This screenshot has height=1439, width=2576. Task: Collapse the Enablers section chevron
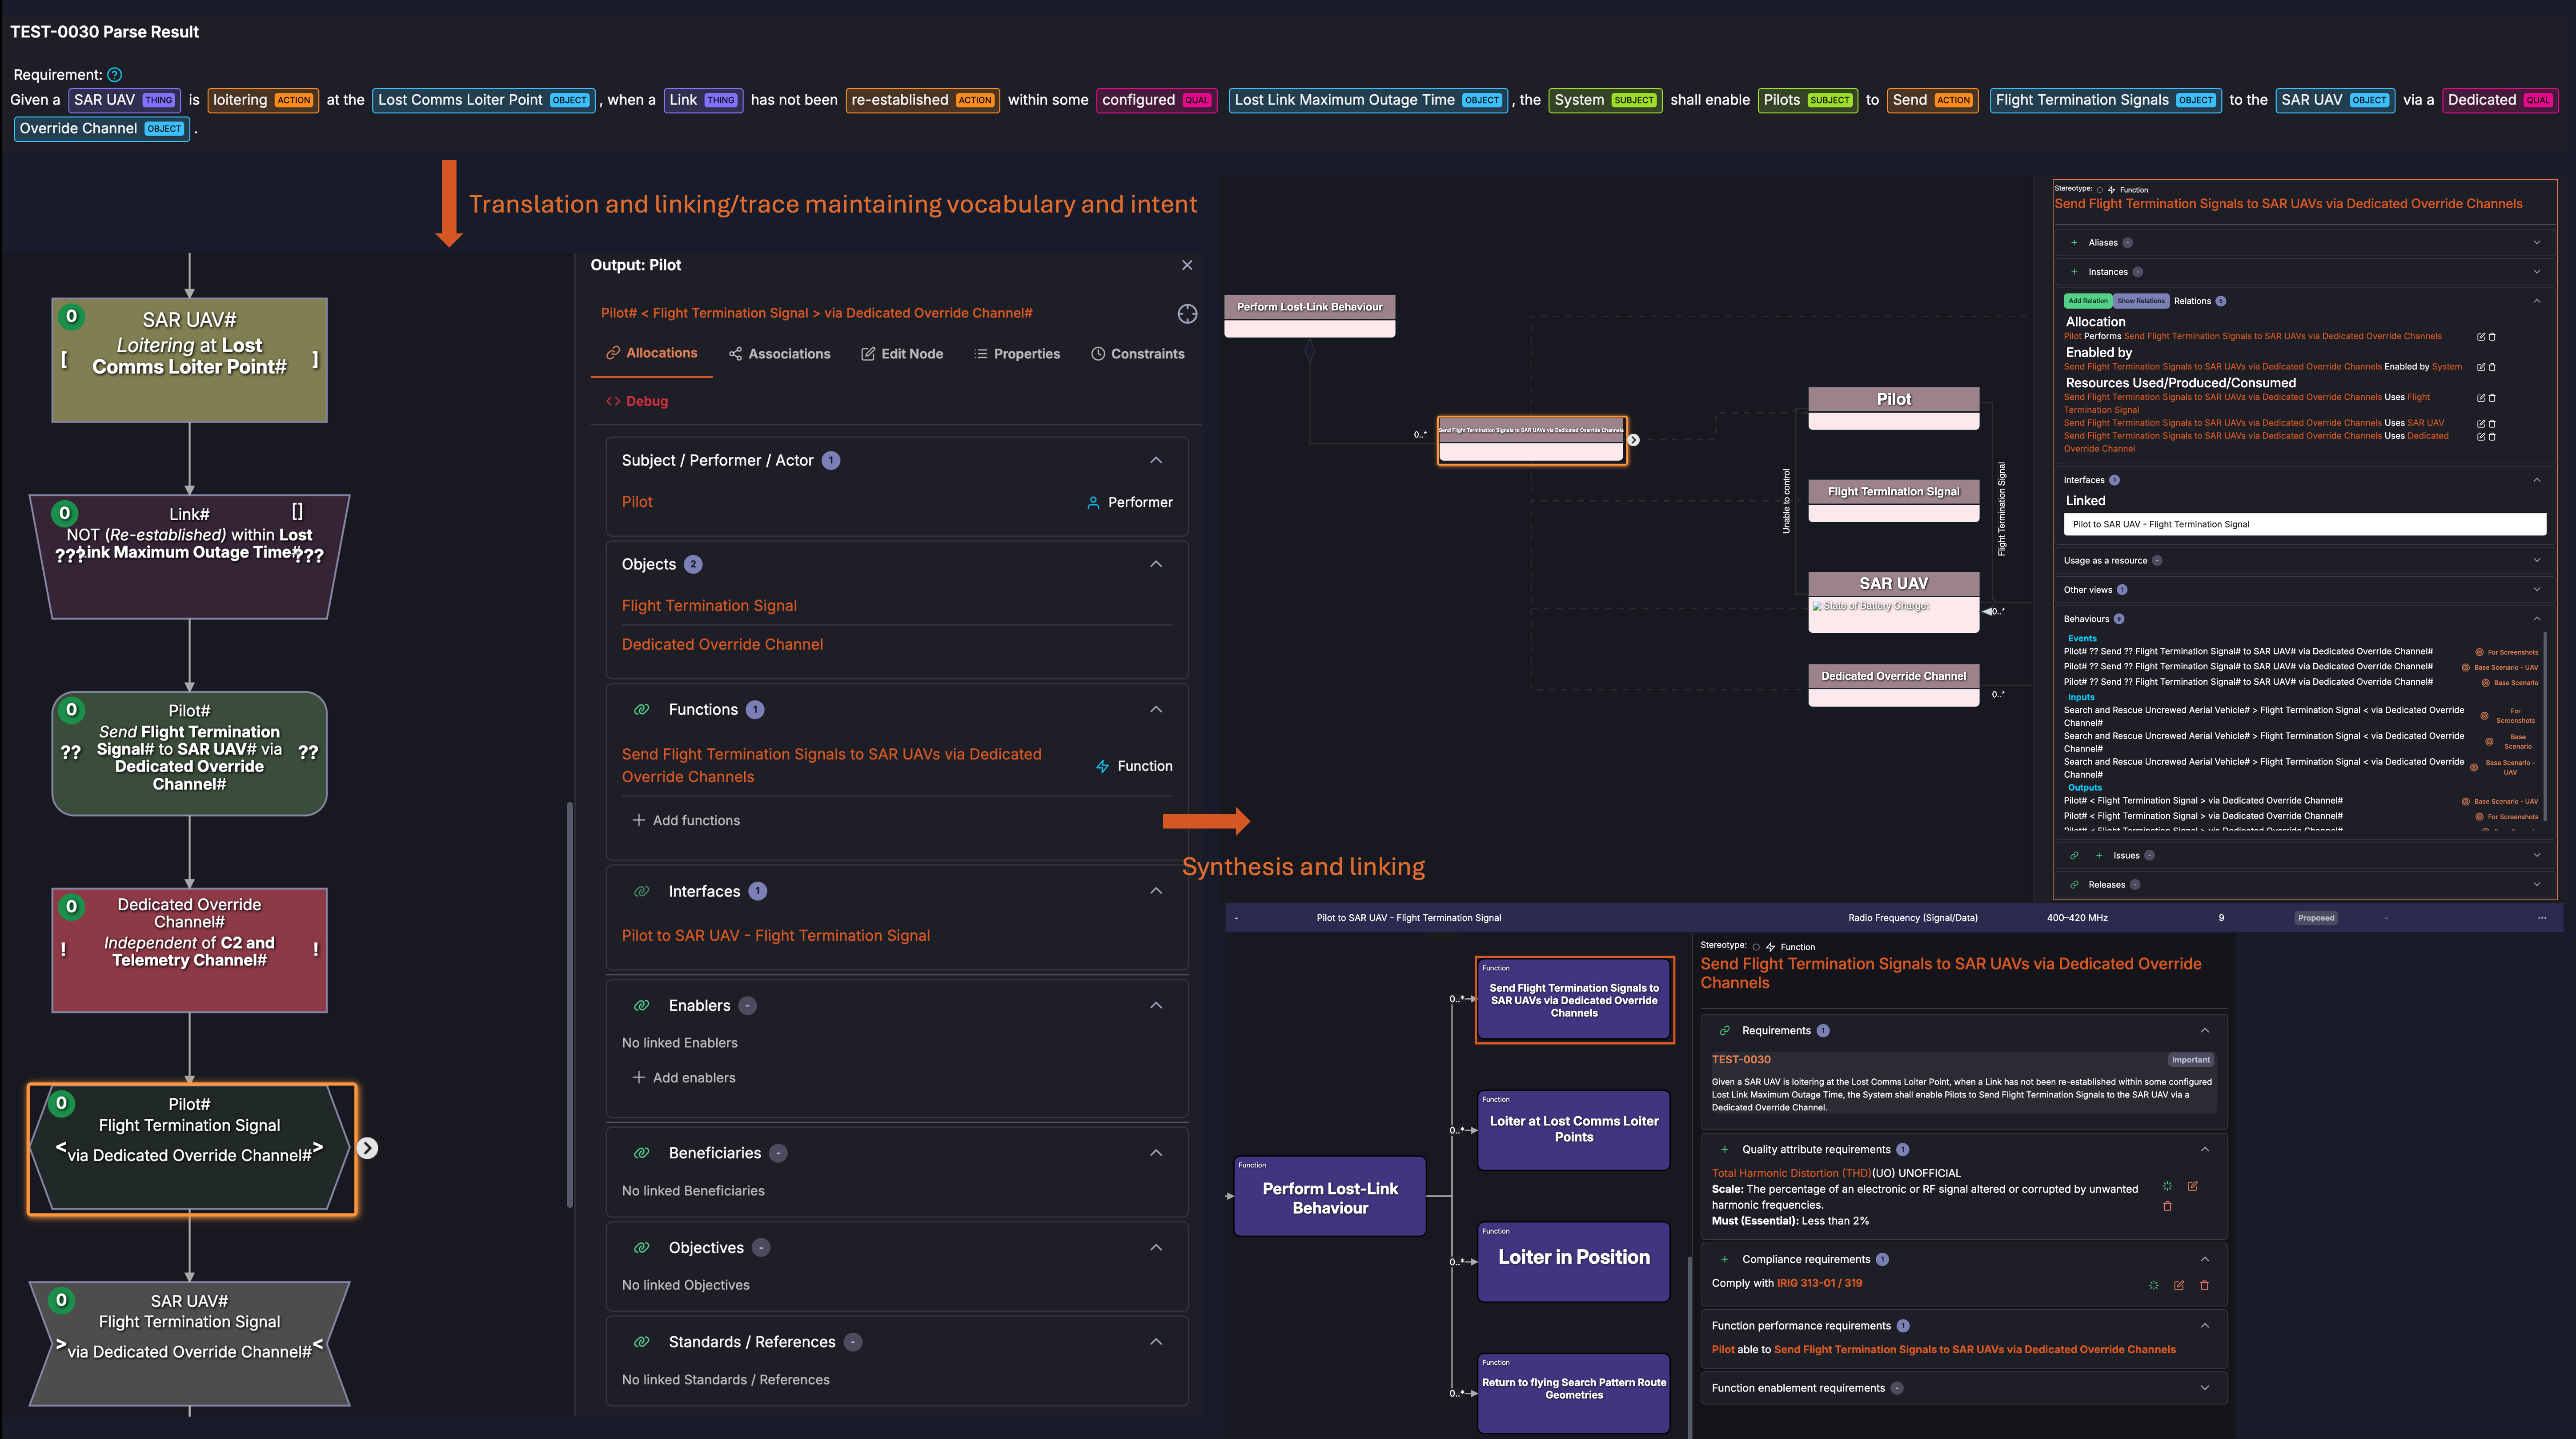(1156, 1006)
